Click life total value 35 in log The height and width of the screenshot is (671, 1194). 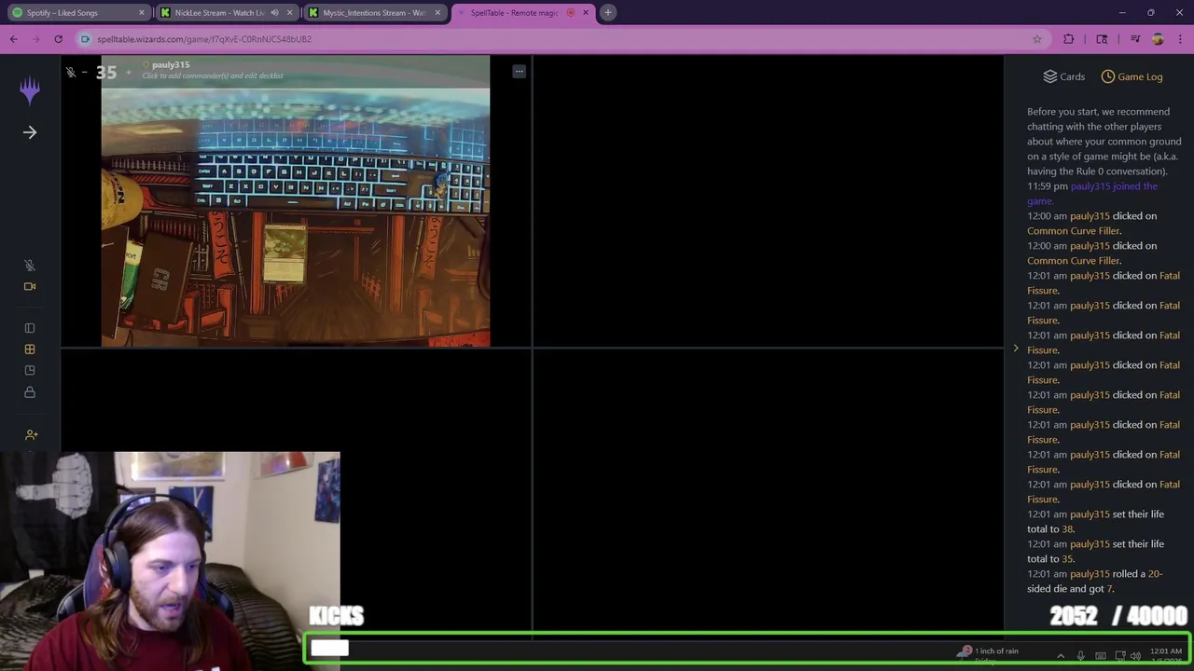pyautogui.click(x=1068, y=559)
